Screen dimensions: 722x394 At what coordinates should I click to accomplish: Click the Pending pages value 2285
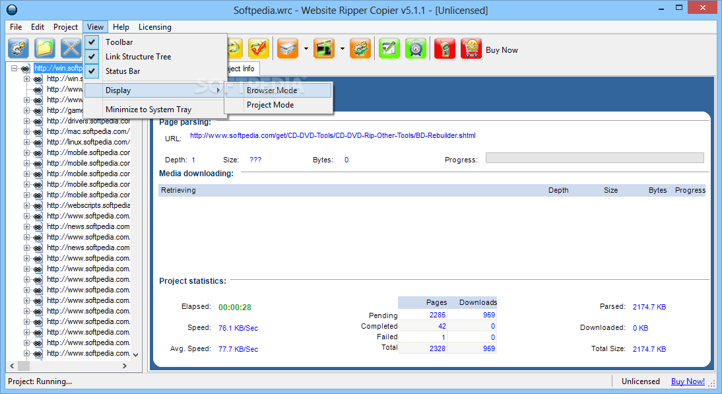(438, 315)
